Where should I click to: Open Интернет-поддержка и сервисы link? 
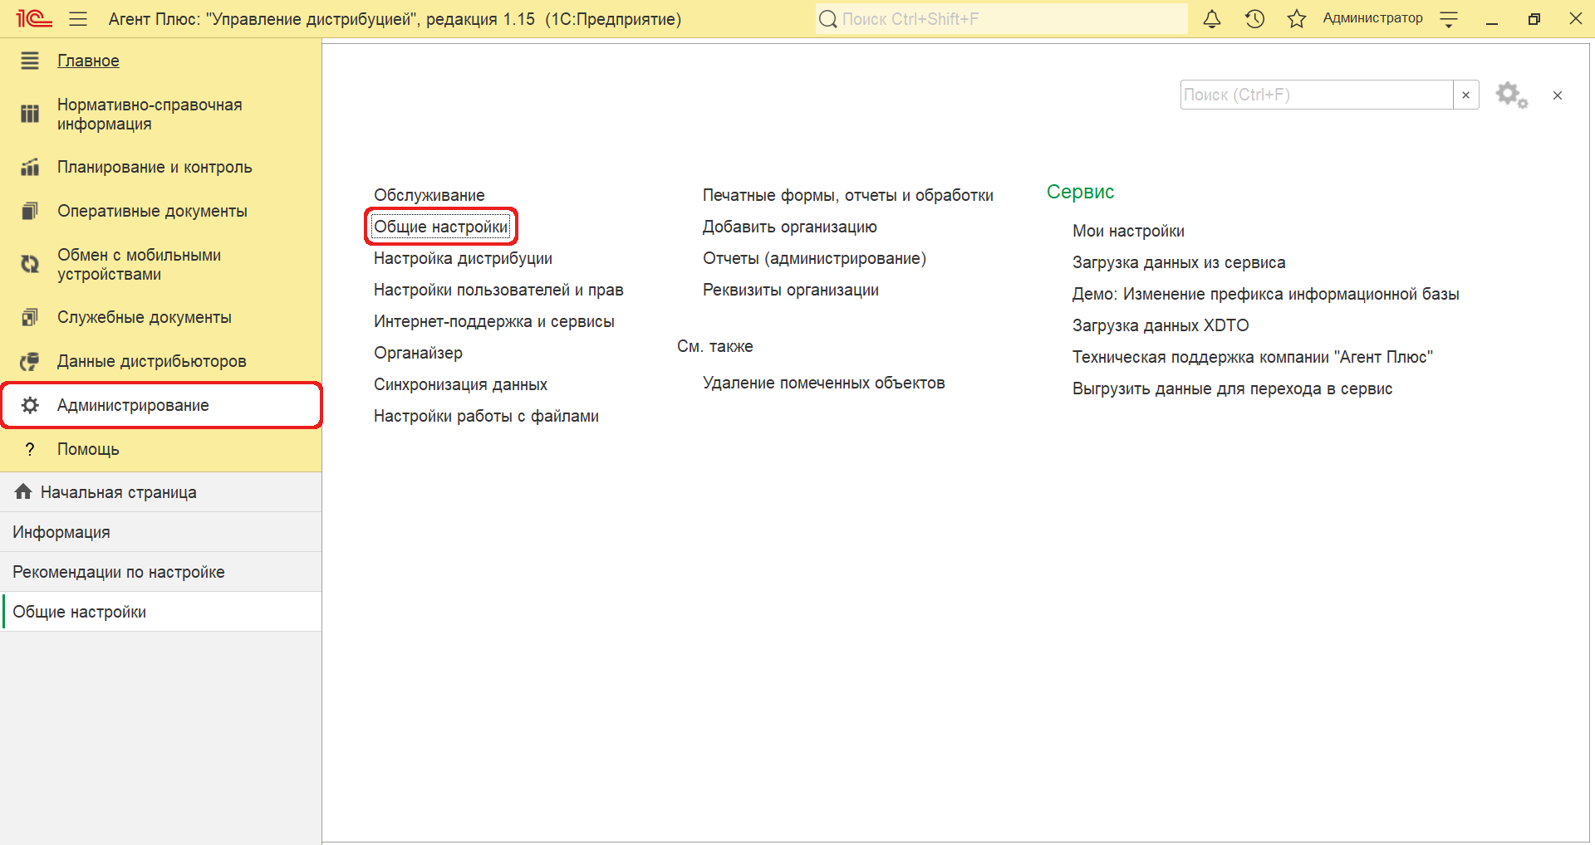tap(494, 321)
